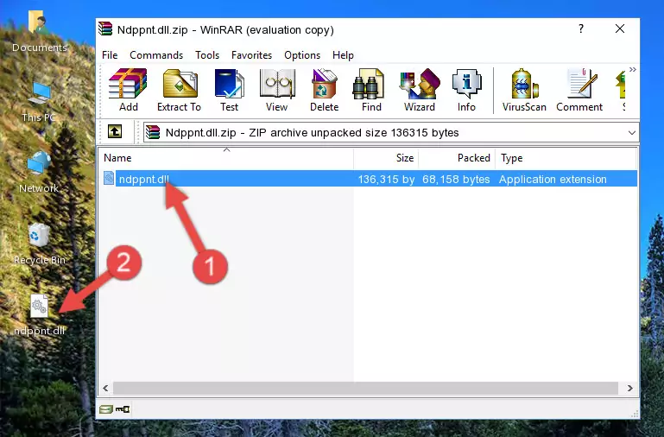The image size is (664, 437).
Task: Go up one folder level
Action: 115,131
